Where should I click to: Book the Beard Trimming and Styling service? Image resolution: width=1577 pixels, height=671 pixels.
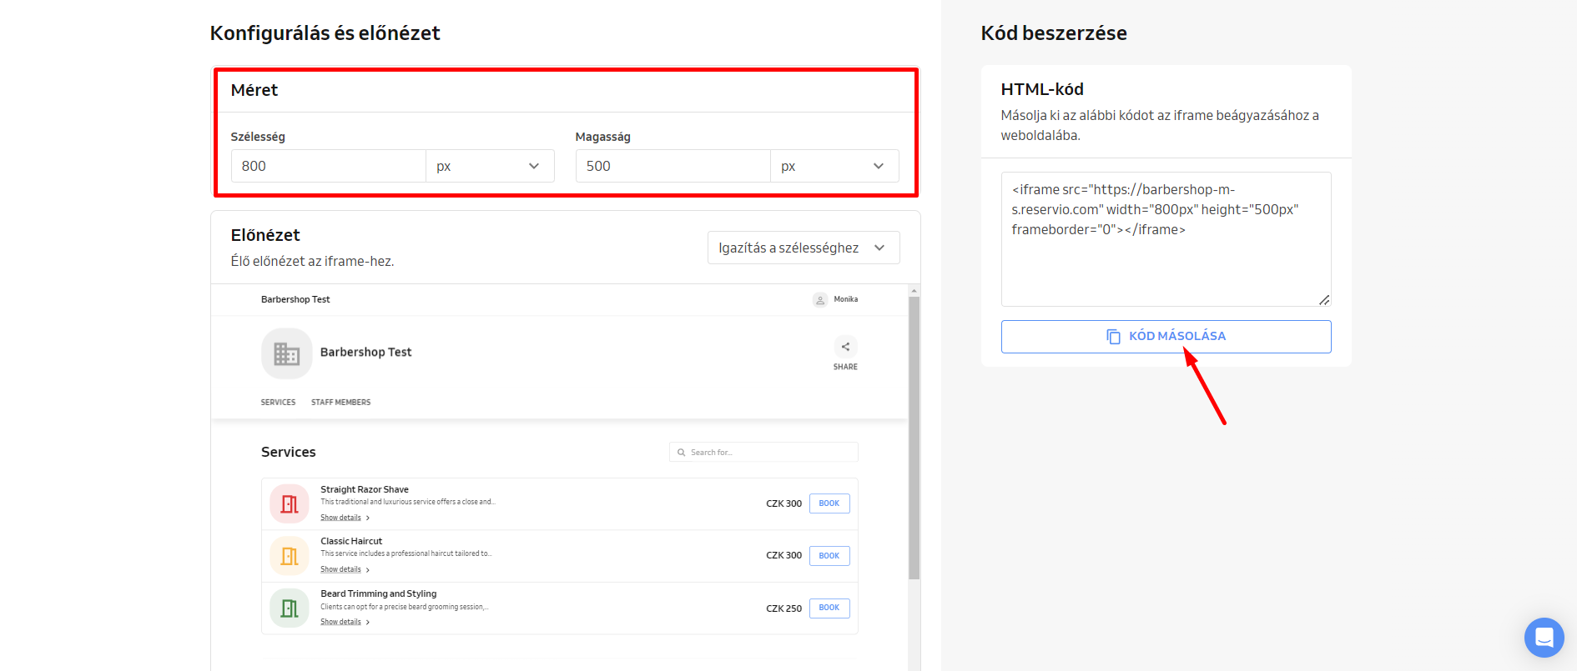[829, 608]
